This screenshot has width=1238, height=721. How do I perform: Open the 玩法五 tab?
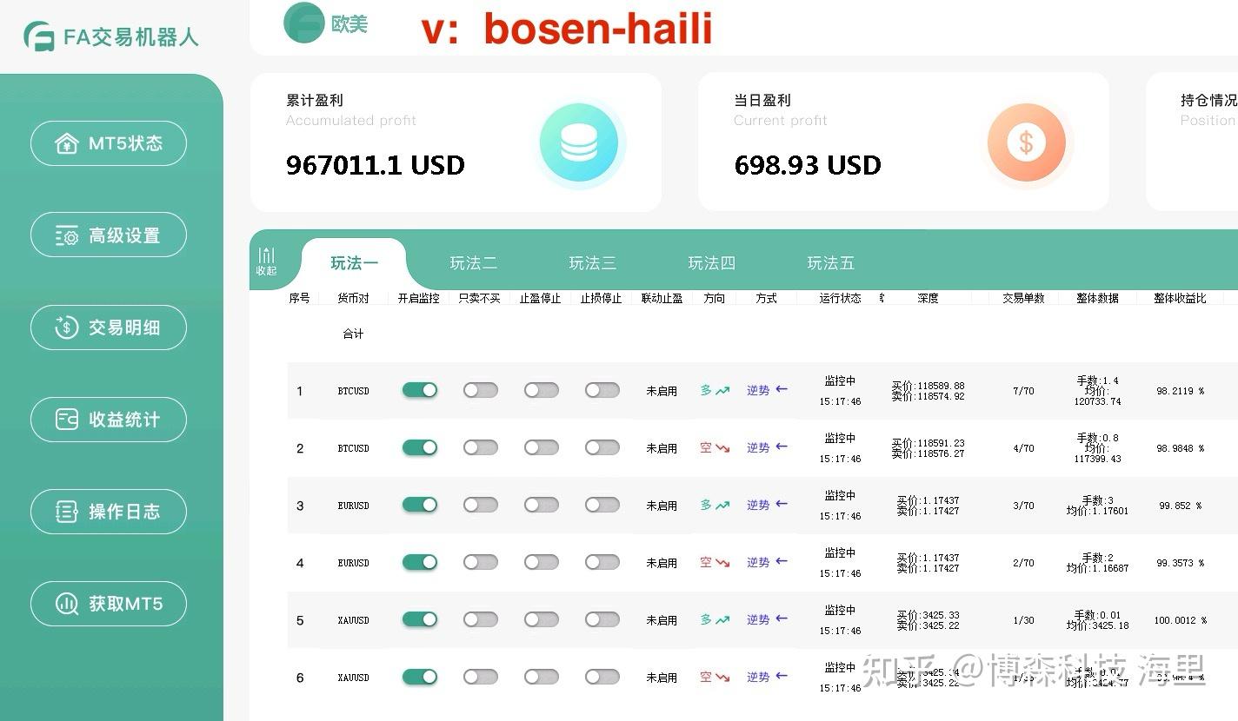pos(829,262)
